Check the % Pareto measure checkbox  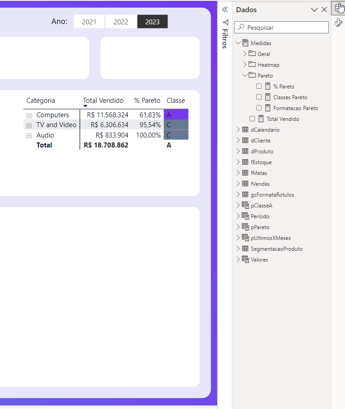click(259, 86)
